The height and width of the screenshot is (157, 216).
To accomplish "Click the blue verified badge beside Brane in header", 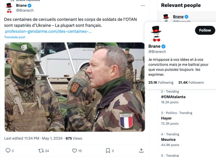I will click(29, 6).
